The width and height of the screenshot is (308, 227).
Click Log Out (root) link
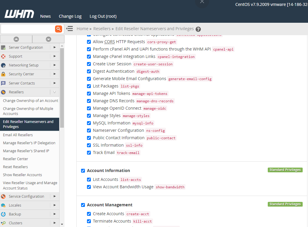[x=103, y=16]
